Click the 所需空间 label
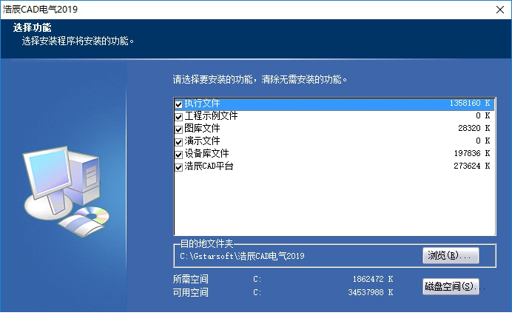 [191, 280]
